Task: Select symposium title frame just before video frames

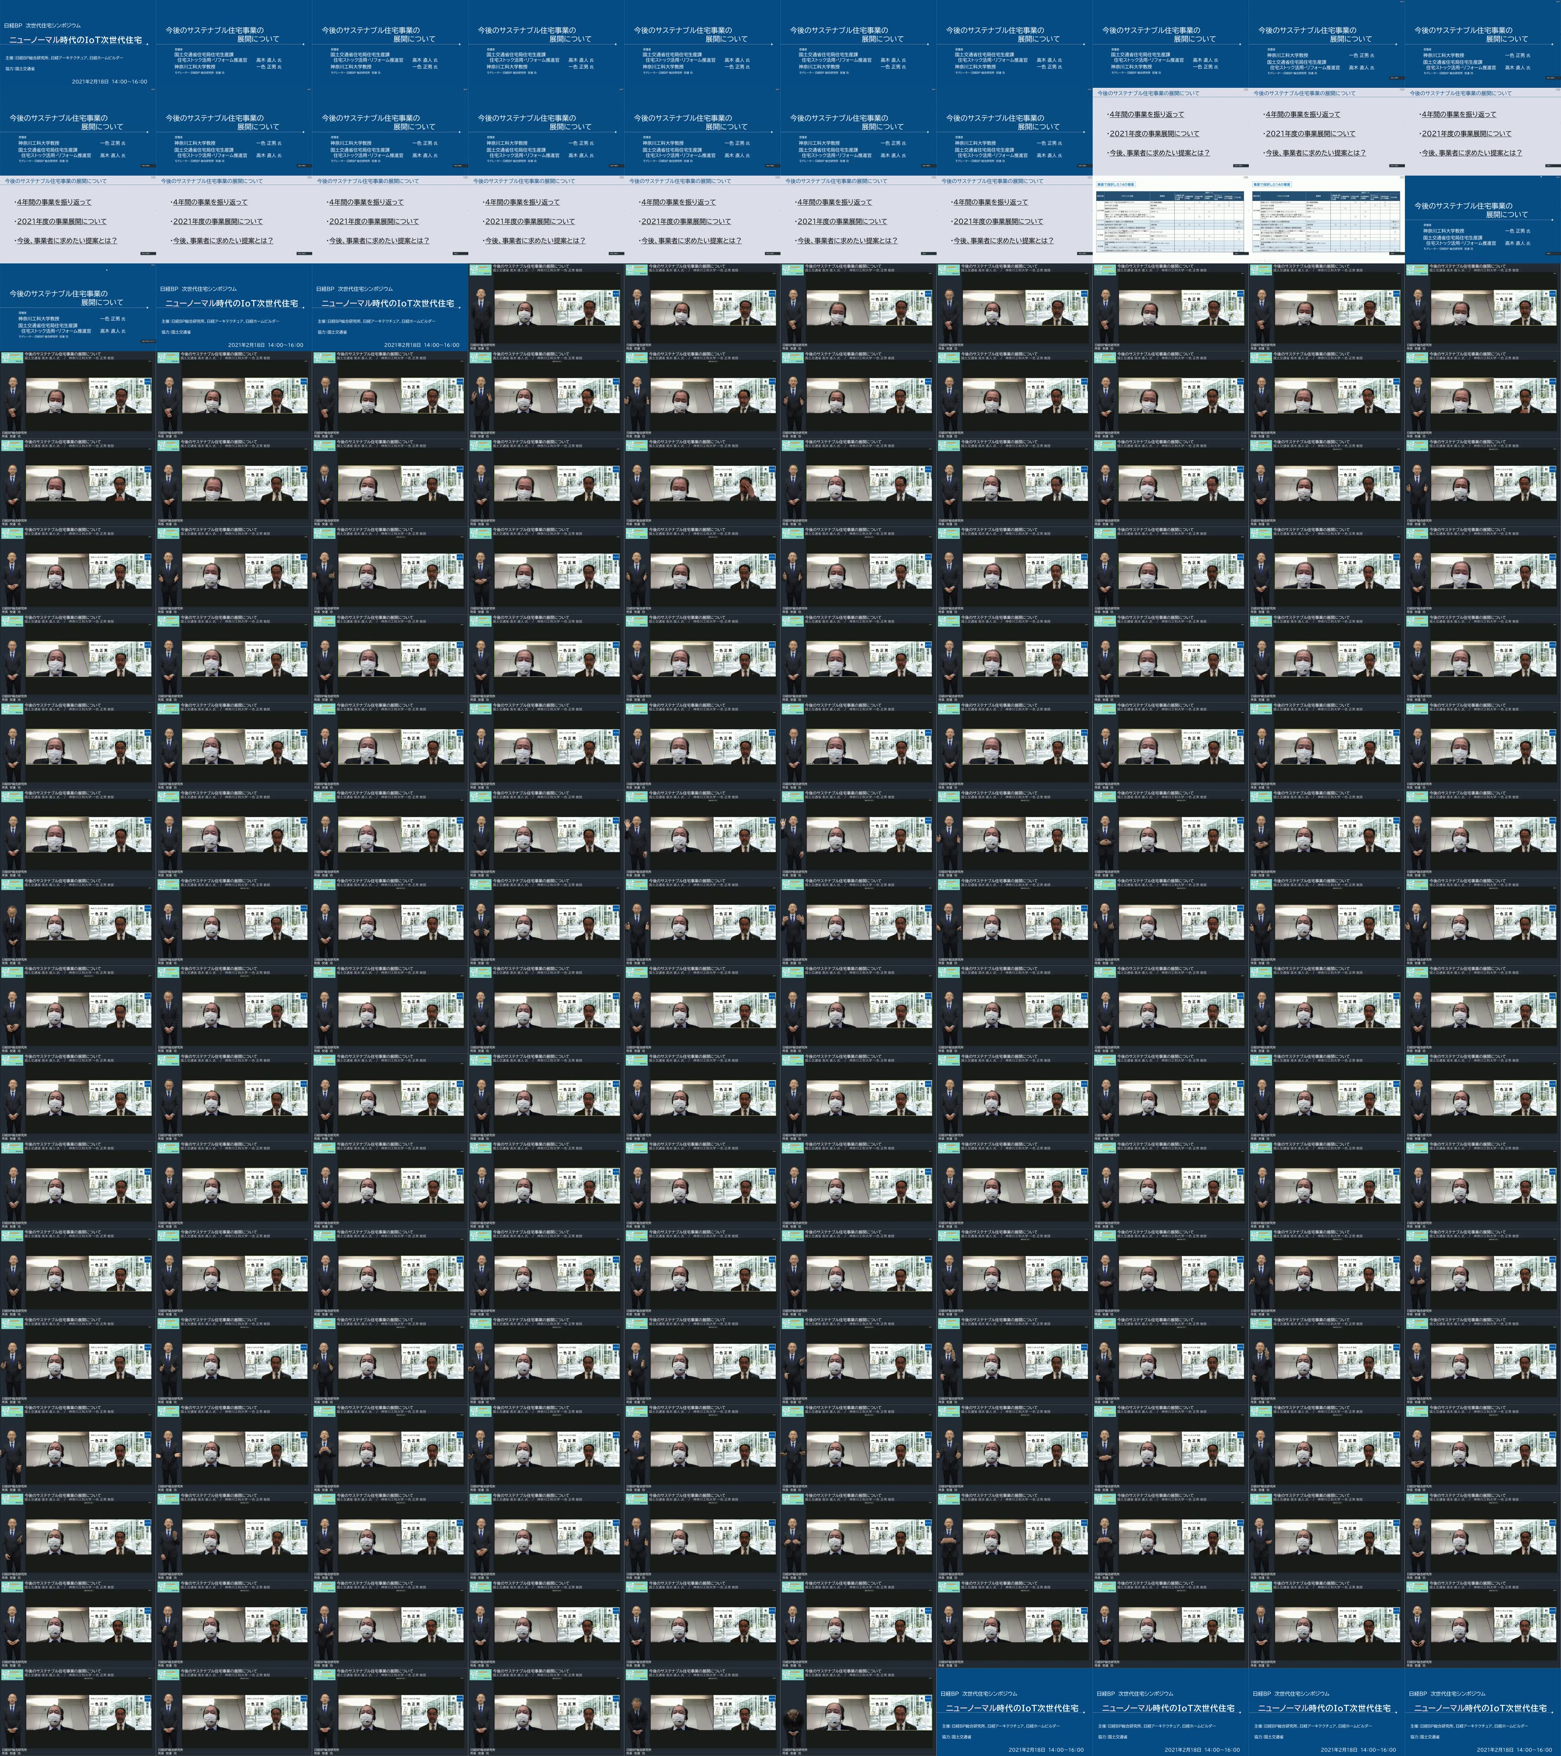Action: 389,307
